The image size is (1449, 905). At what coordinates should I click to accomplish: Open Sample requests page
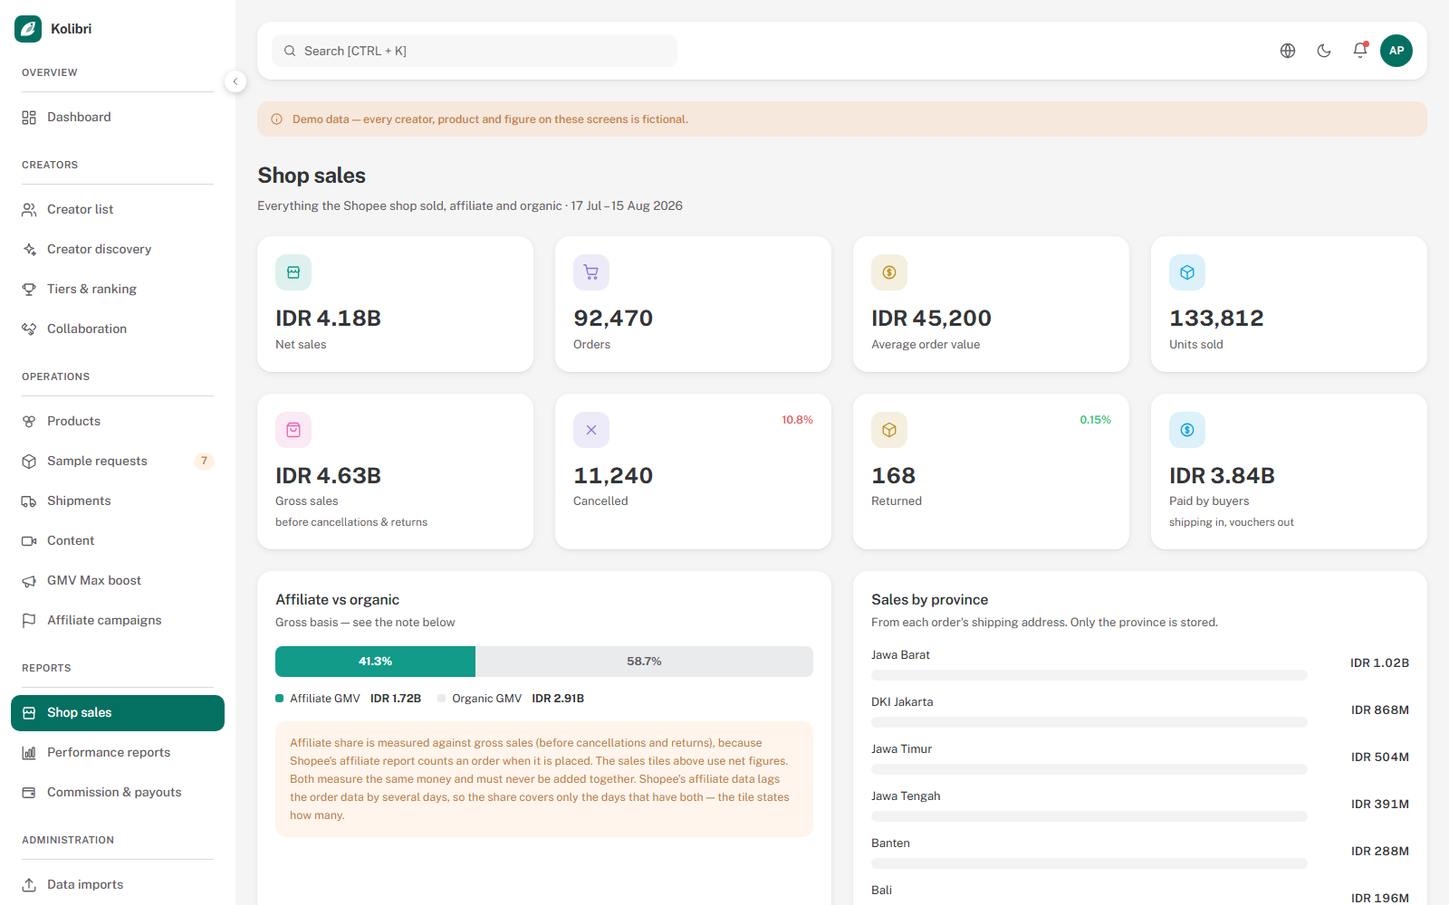click(x=118, y=461)
